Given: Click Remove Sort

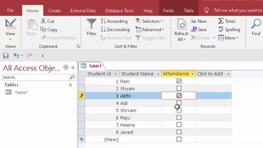Looking at the screenshot, I should (x=116, y=38).
